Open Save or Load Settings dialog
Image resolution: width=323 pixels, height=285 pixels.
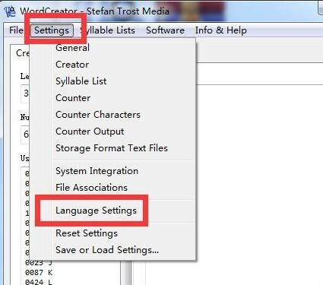click(112, 250)
